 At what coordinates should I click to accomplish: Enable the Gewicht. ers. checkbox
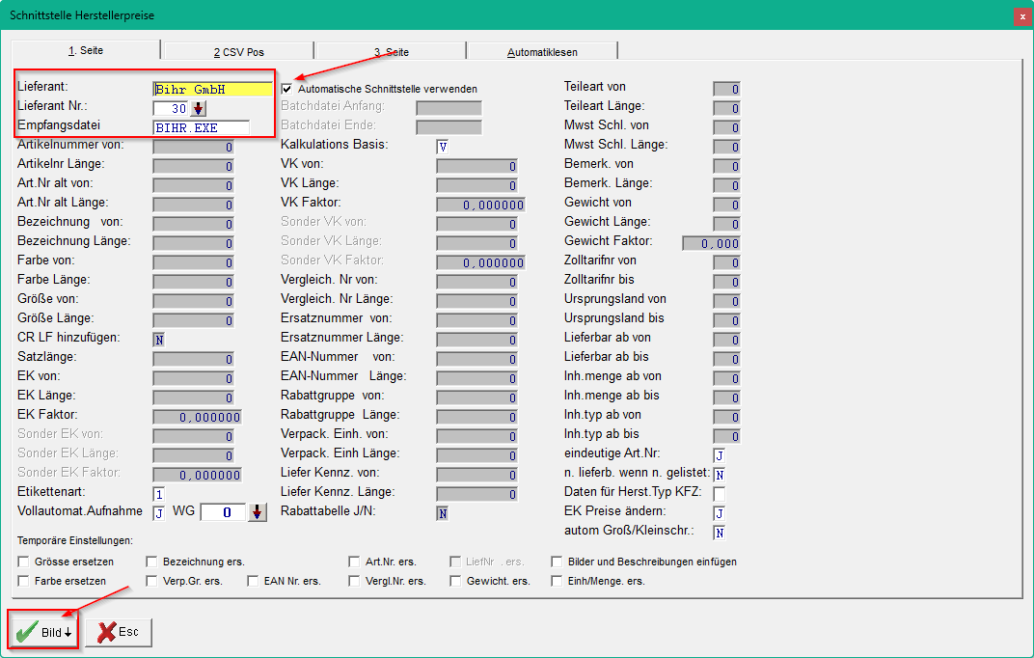(x=455, y=581)
